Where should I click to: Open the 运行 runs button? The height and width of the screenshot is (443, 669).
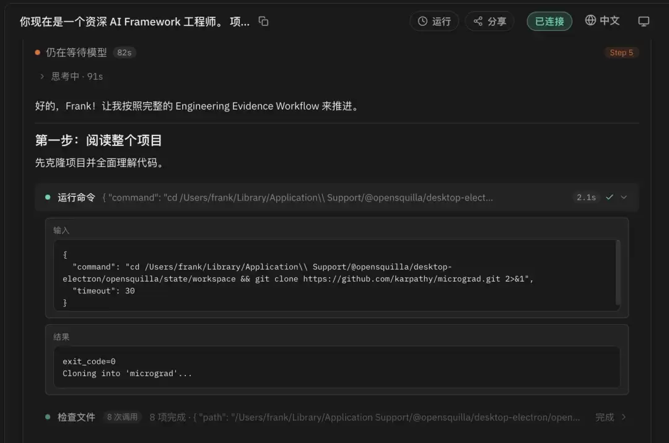click(434, 21)
